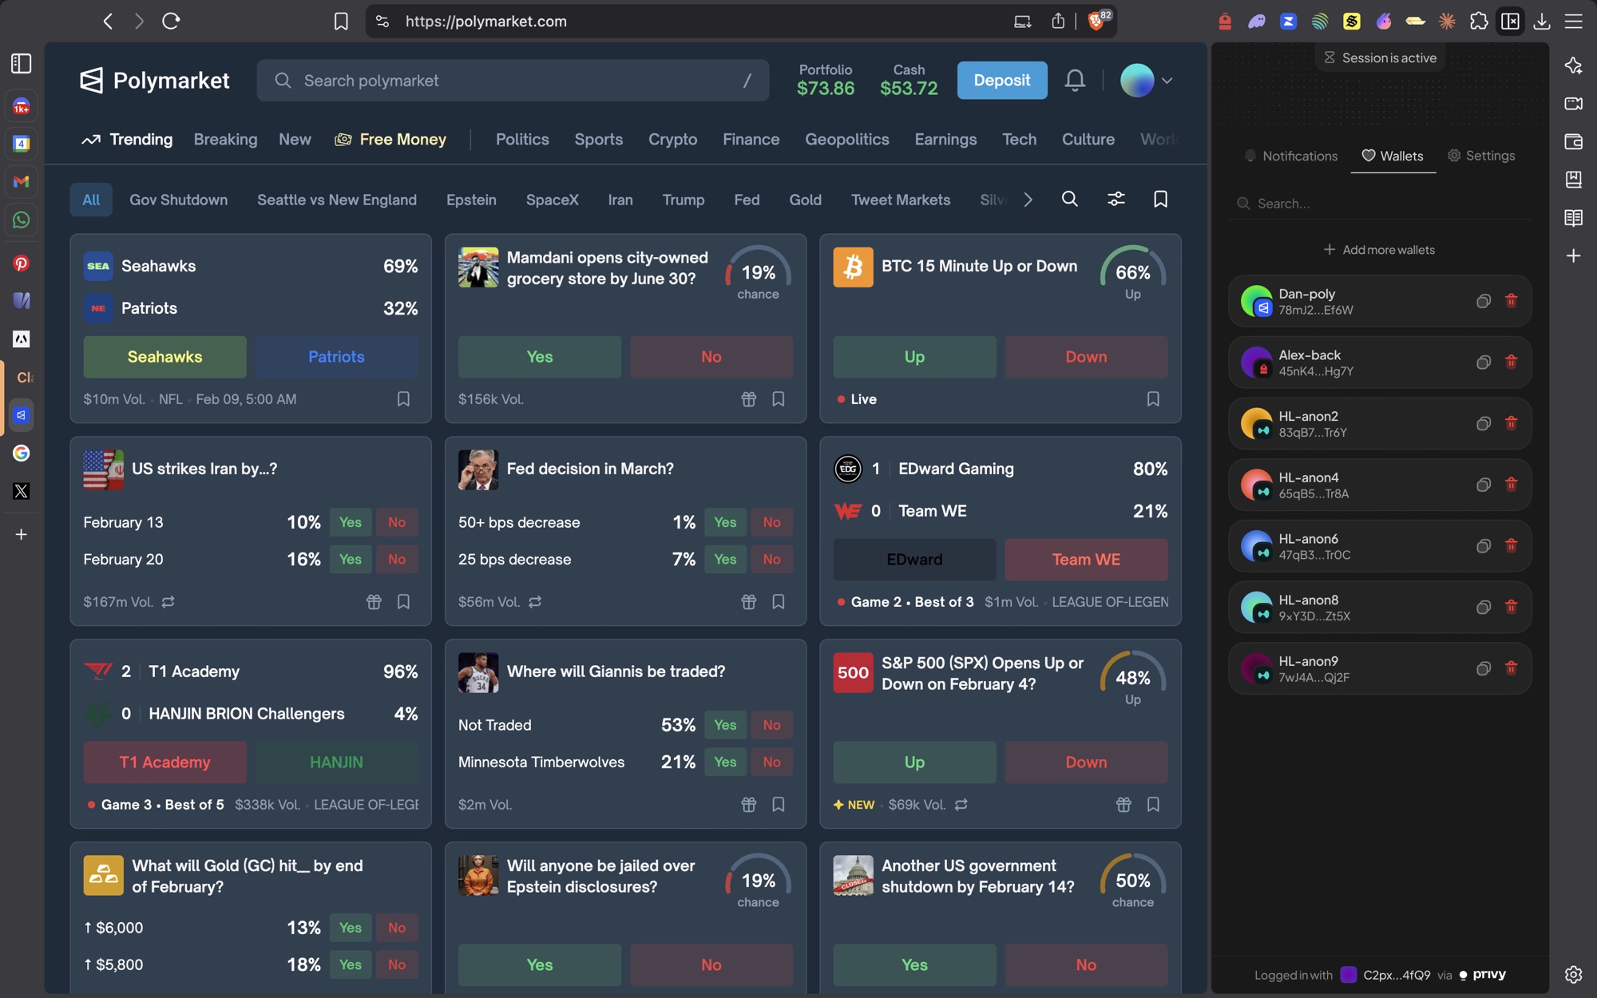Click the Deposit button
Image resolution: width=1597 pixels, height=998 pixels.
tap(1002, 80)
